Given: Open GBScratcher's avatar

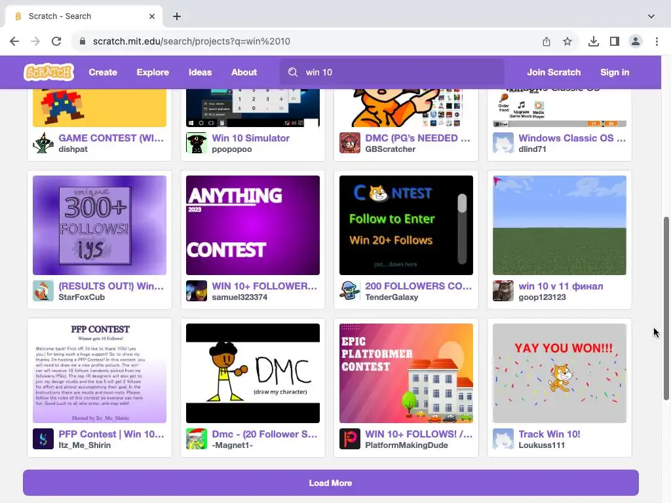Looking at the screenshot, I should pyautogui.click(x=350, y=143).
